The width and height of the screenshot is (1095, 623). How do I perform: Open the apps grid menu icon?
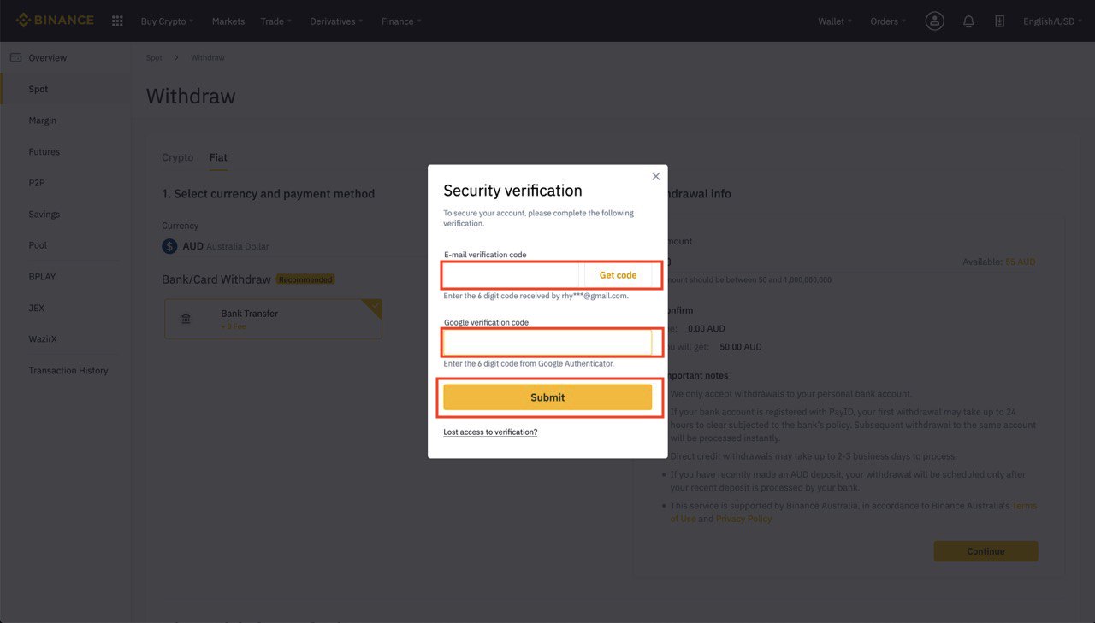(118, 21)
